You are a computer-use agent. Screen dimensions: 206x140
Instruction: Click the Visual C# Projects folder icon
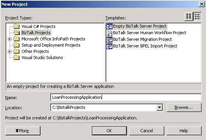tap(17, 26)
